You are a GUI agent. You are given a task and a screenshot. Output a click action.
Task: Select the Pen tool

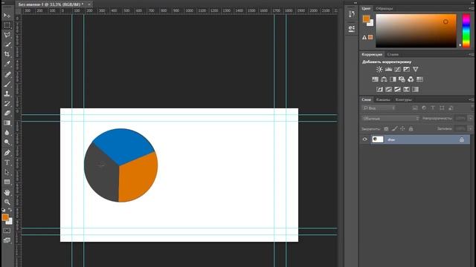pyautogui.click(x=7, y=153)
